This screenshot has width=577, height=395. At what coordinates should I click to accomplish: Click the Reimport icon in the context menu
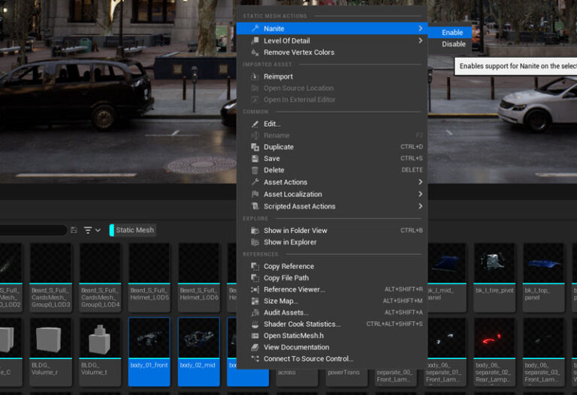tap(255, 76)
